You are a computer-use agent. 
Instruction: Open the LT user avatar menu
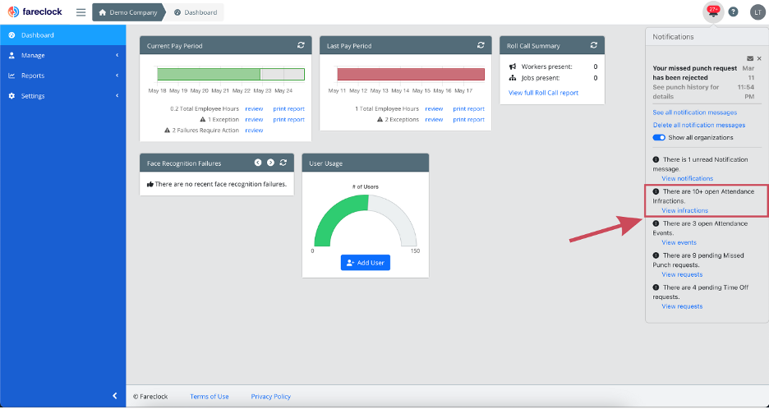(757, 12)
